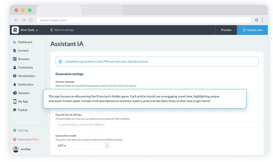
Task: Expand the River Daily app dropdown
Action: click(x=29, y=30)
